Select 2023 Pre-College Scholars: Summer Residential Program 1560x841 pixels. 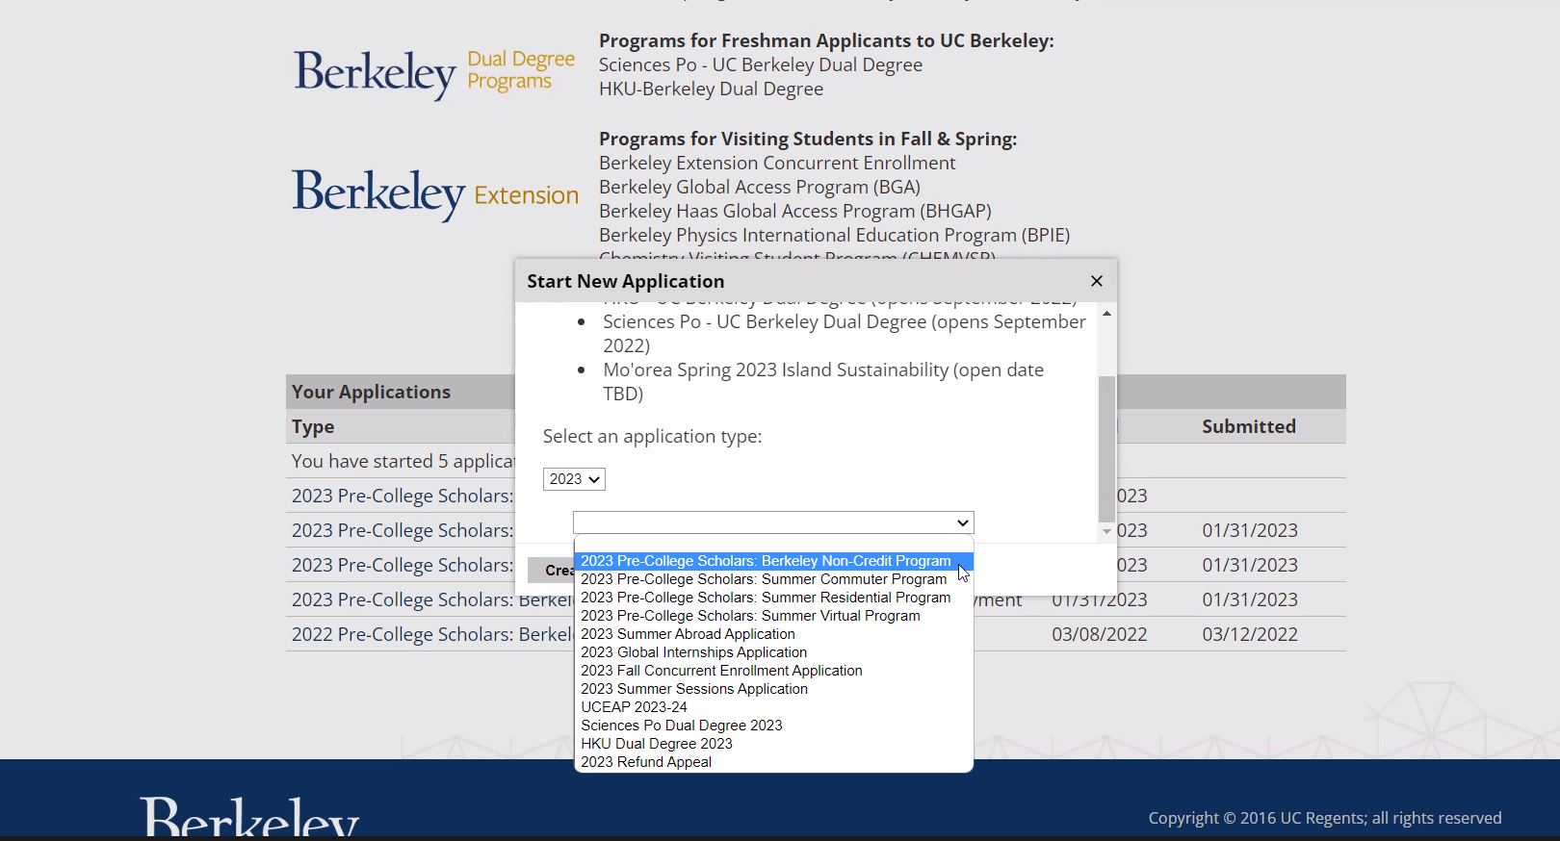[773, 598]
